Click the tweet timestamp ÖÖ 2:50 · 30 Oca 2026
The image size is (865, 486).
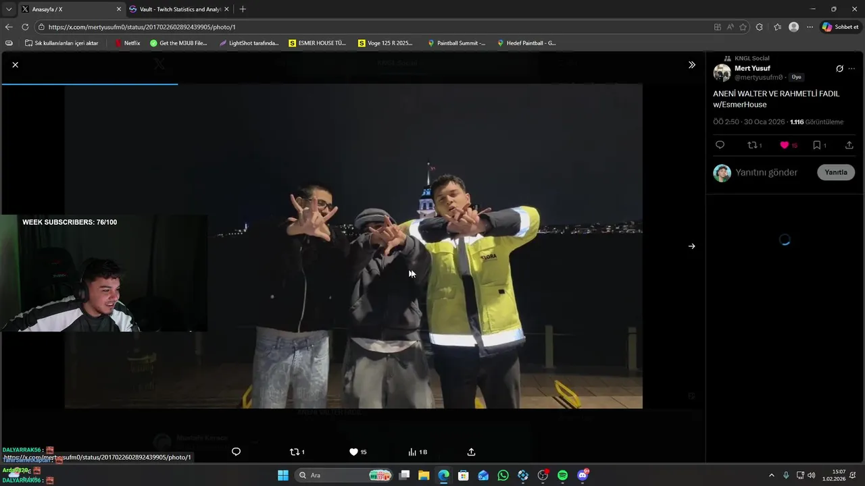[749, 122]
